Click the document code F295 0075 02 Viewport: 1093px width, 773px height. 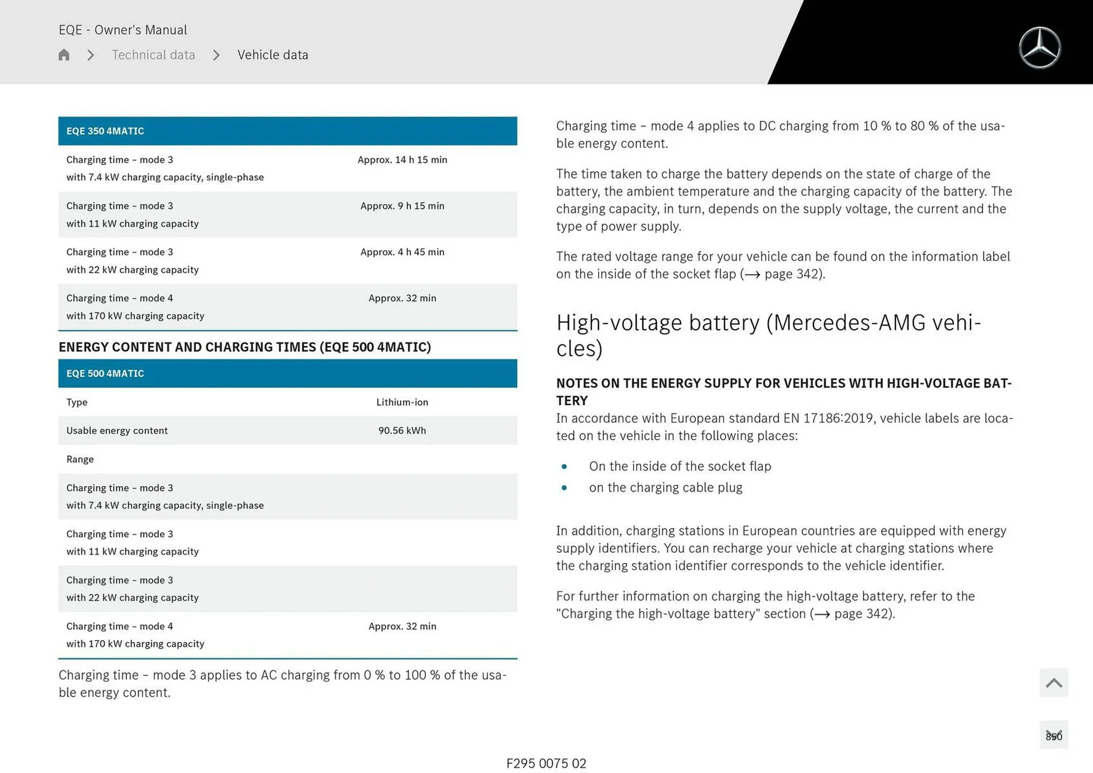click(x=546, y=763)
